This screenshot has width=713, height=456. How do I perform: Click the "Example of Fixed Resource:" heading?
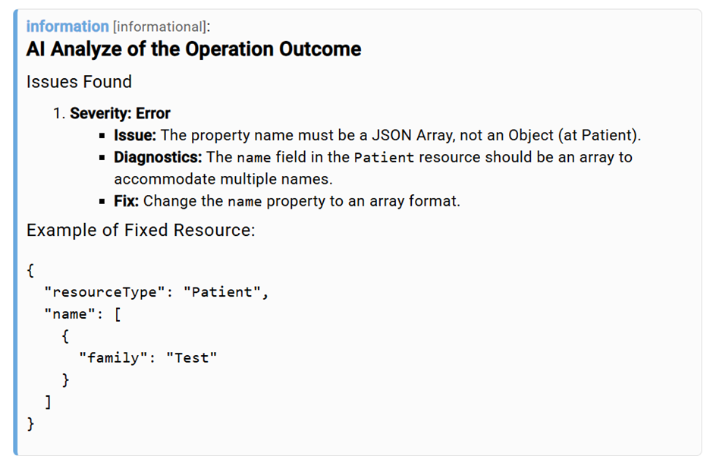click(x=140, y=231)
